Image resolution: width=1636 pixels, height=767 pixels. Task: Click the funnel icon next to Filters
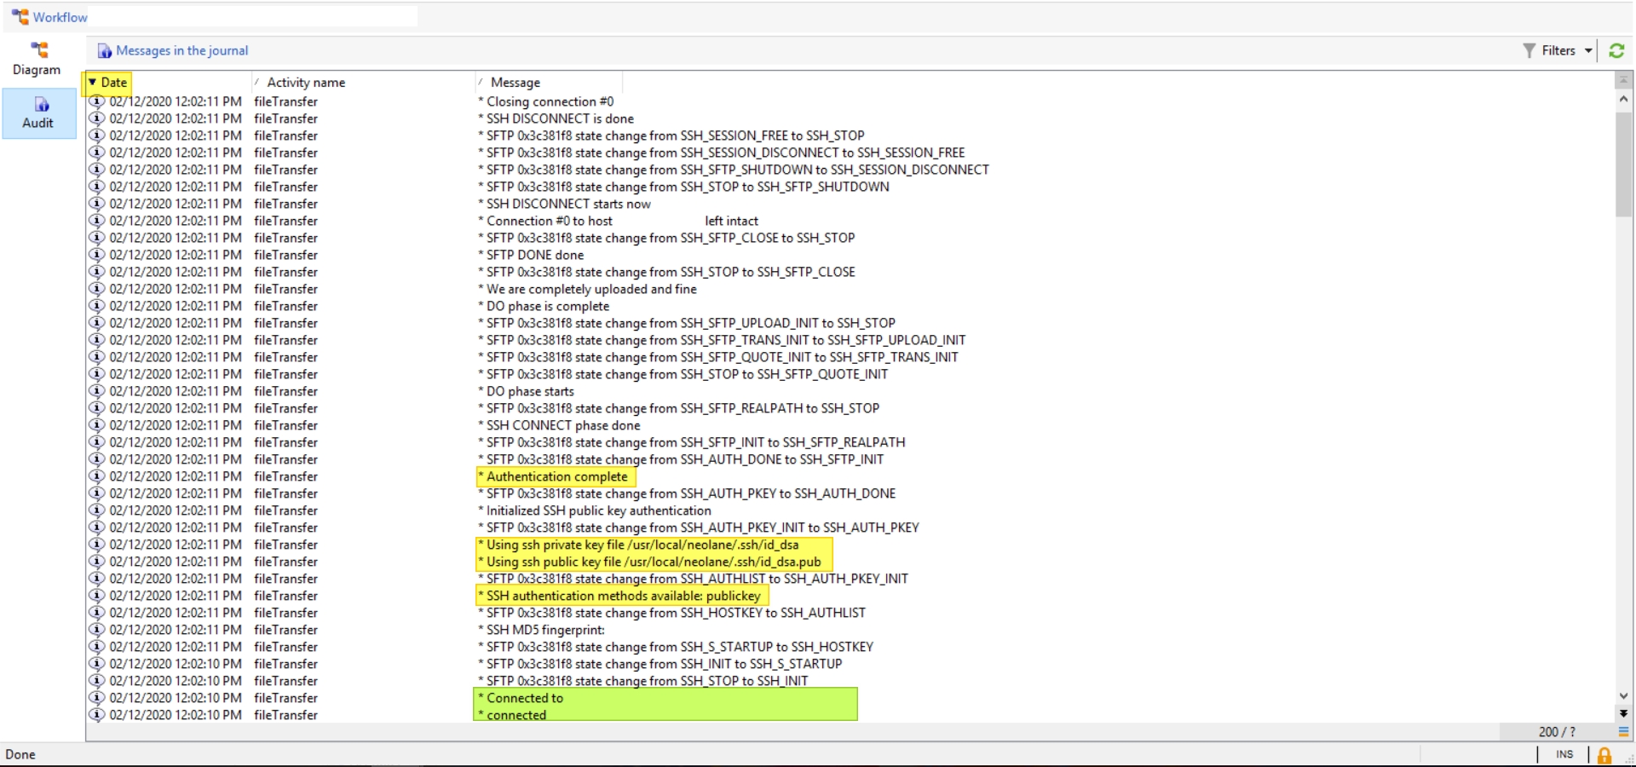[1529, 51]
